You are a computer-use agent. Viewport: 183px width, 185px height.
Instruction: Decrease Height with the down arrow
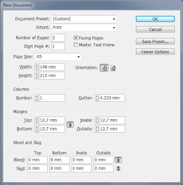(37, 78)
